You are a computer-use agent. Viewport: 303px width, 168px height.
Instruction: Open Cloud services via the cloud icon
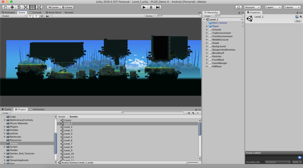[238, 7]
